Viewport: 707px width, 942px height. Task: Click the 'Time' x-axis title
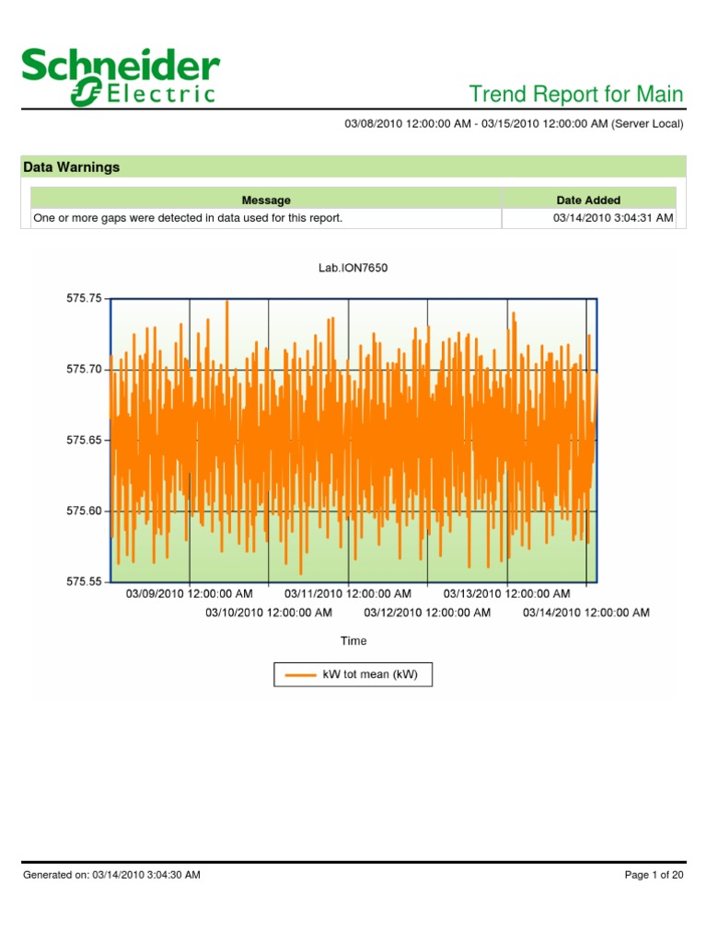pyautogui.click(x=353, y=641)
